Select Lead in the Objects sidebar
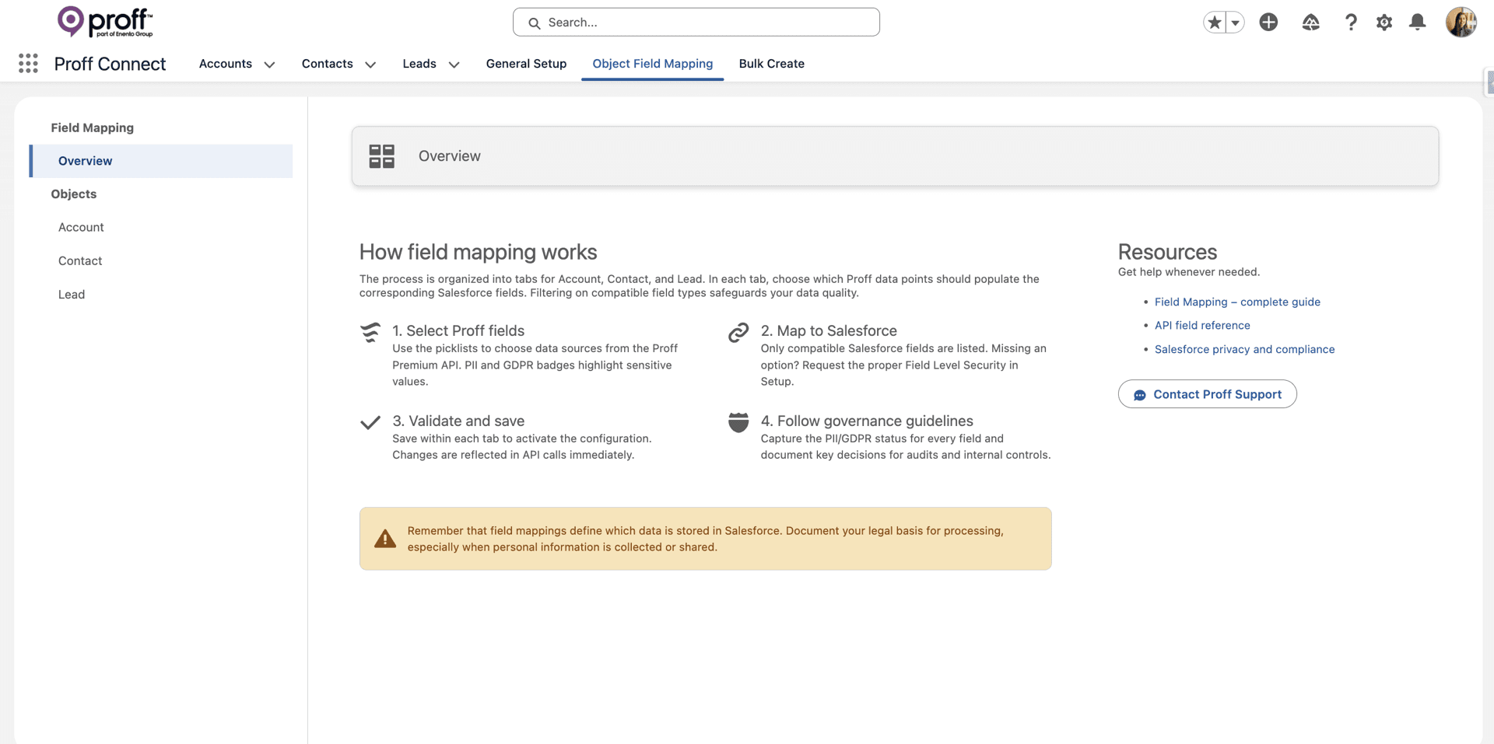 point(71,294)
